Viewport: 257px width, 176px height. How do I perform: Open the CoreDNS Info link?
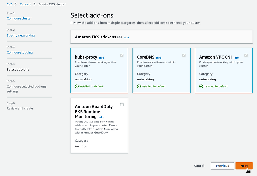159,58
